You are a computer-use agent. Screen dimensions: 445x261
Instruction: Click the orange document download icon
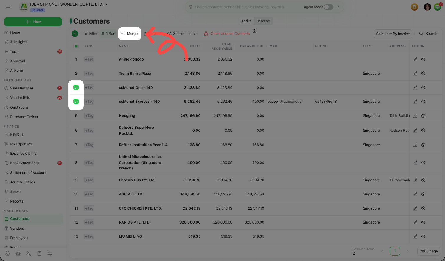pyautogui.click(x=414, y=7)
